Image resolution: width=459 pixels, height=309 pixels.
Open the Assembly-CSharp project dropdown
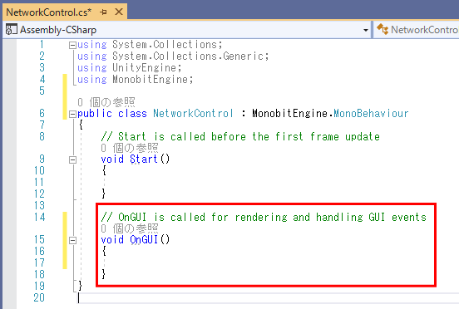pyautogui.click(x=365, y=30)
